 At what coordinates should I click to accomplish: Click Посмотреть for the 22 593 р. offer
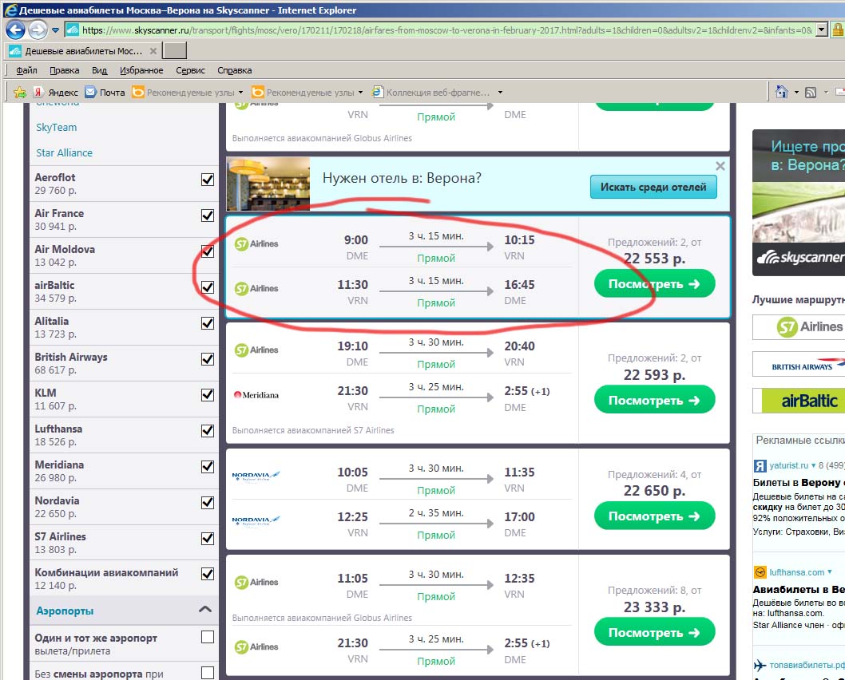(x=654, y=400)
